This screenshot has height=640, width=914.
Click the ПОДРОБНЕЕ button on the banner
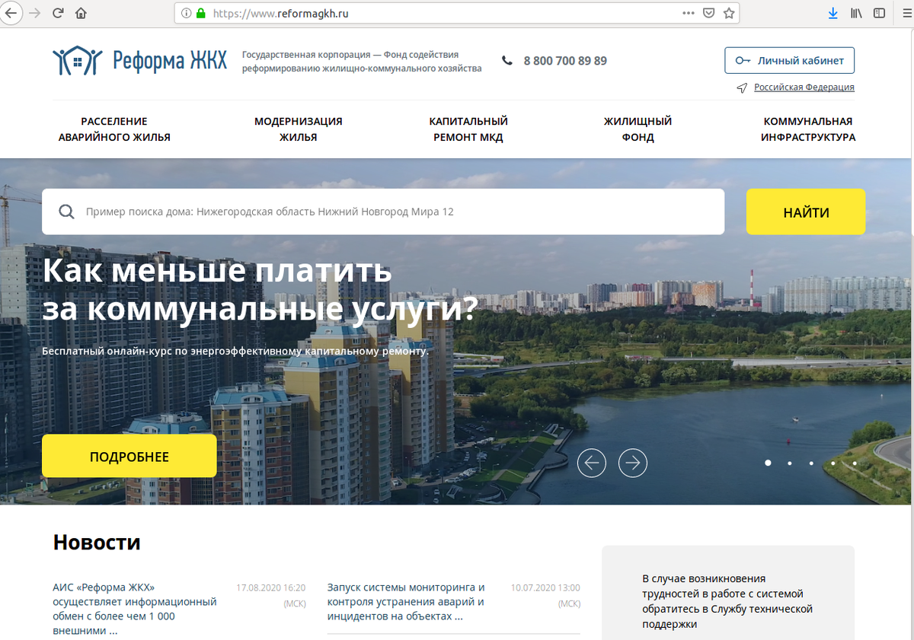(x=129, y=455)
